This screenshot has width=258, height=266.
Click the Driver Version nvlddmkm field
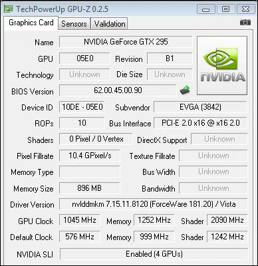154,204
